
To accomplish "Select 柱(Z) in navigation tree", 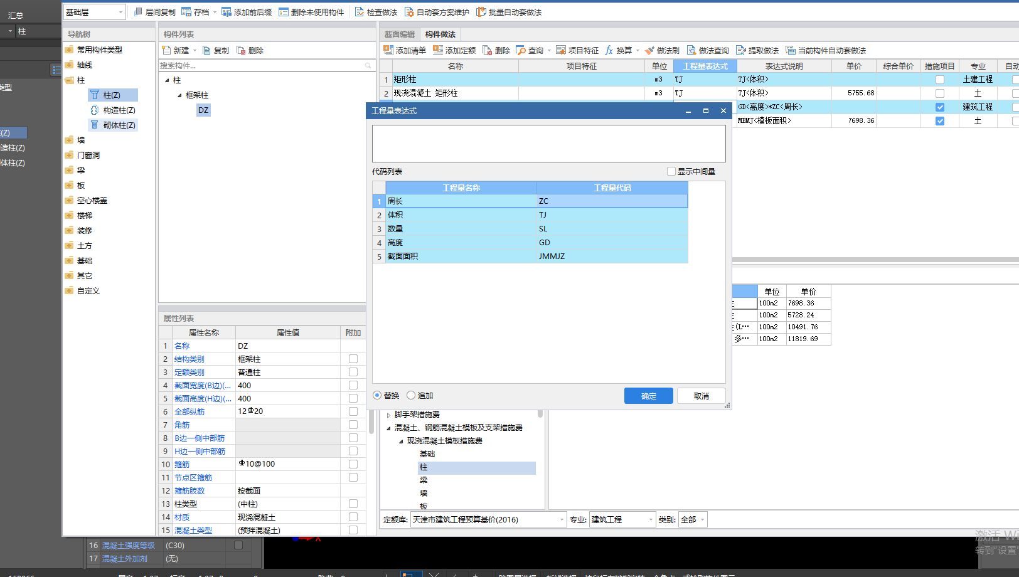I will pos(112,95).
